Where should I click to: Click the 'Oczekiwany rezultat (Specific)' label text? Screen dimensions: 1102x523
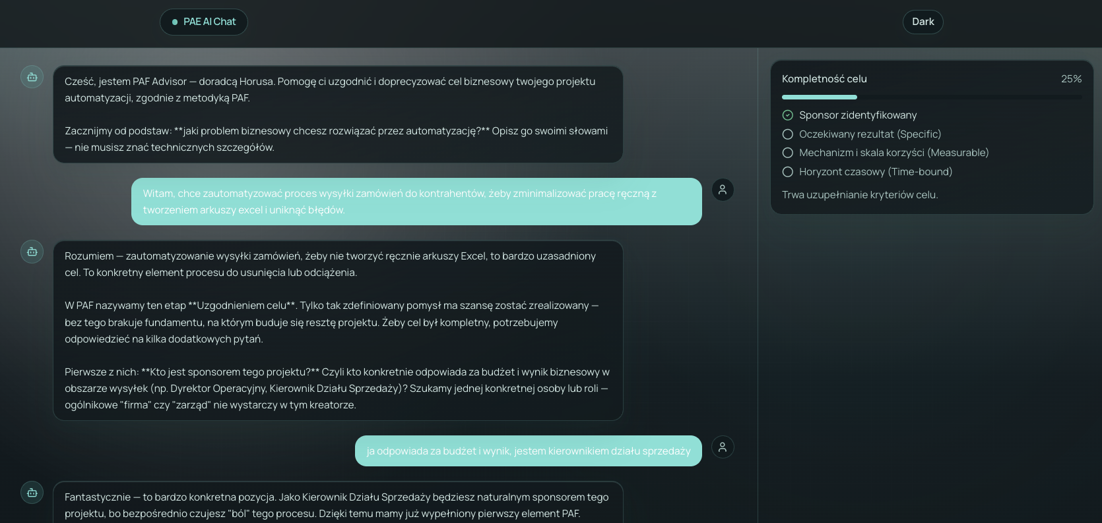[870, 134]
